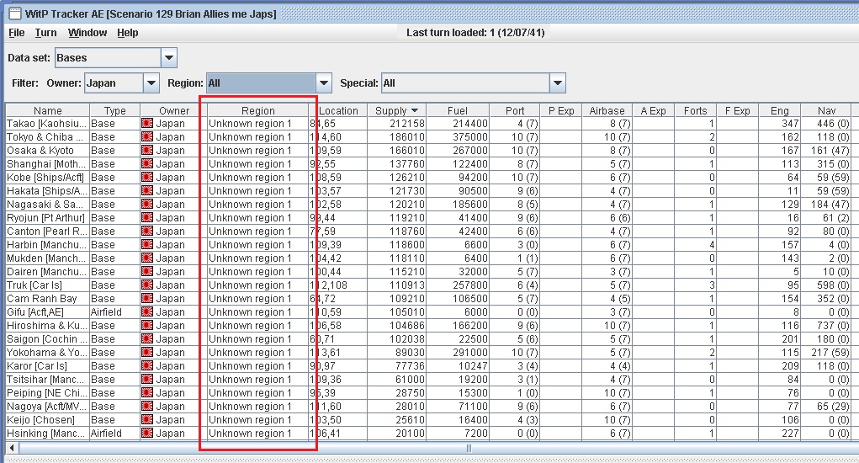The width and height of the screenshot is (859, 463).
Task: Sort by the Location column header
Action: [338, 110]
